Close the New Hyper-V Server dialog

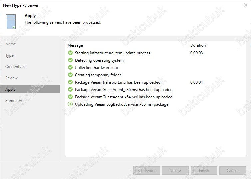click(246, 5)
